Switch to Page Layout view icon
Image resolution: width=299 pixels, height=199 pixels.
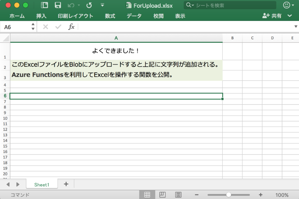point(162,195)
